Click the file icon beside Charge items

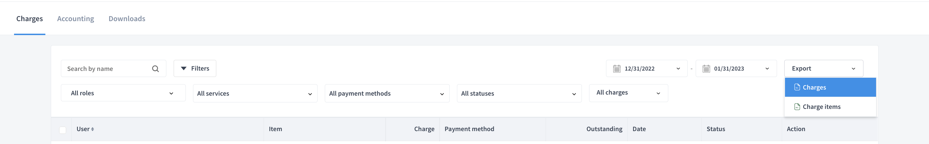pos(797,107)
